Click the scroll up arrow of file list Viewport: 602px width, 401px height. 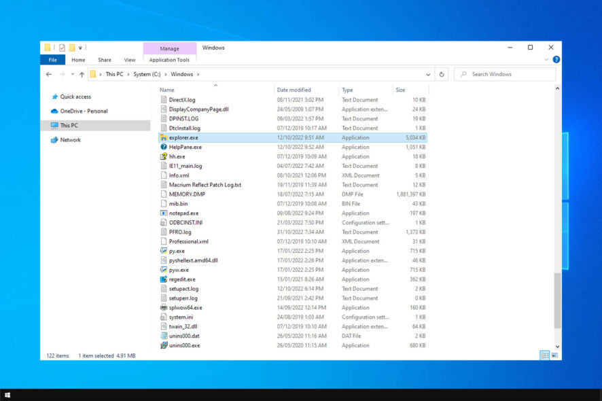(x=557, y=89)
